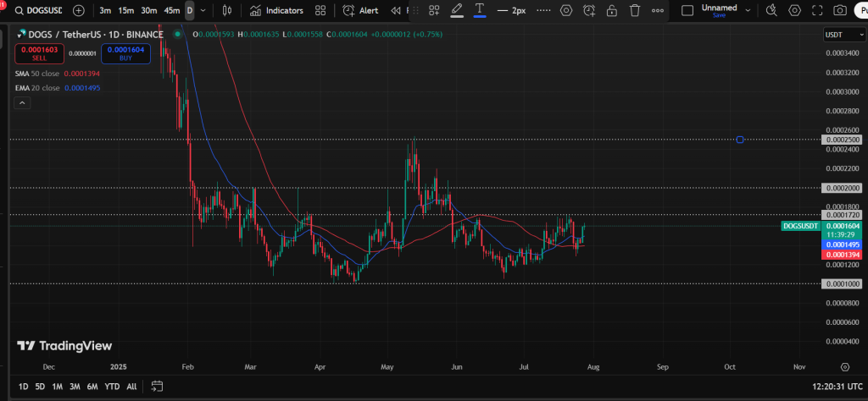The width and height of the screenshot is (868, 401).
Task: Click the 0.0002500 price label on axis
Action: pos(843,140)
